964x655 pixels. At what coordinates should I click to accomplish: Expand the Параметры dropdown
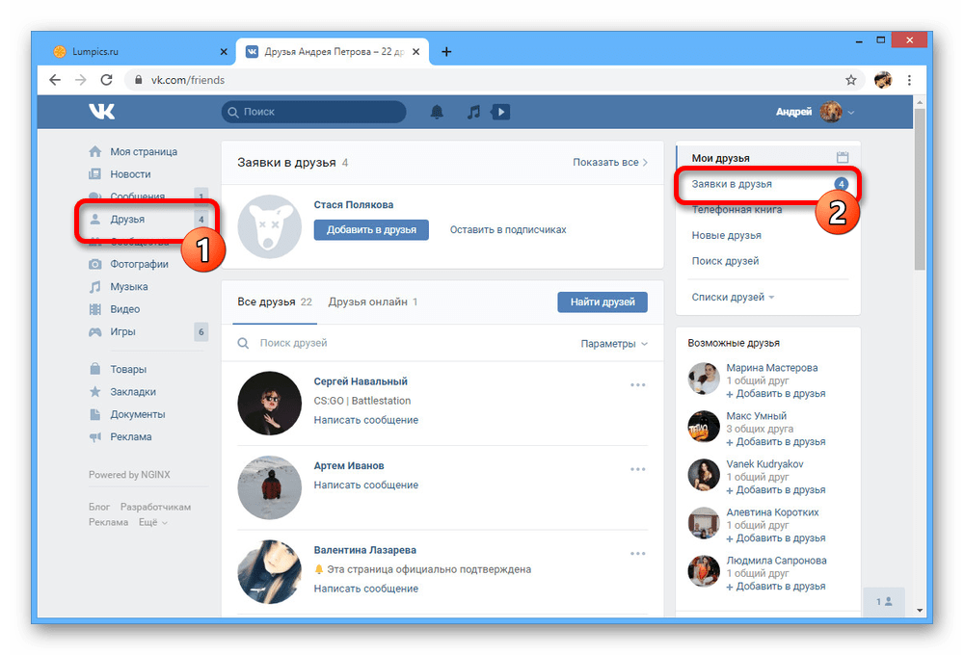614,344
